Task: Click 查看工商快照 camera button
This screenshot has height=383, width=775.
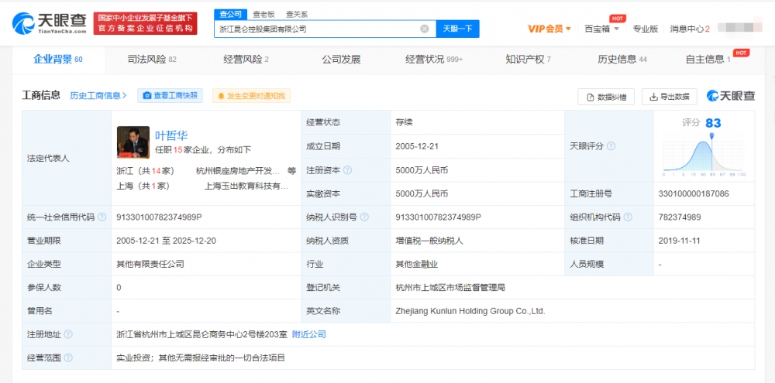Action: pyautogui.click(x=170, y=96)
